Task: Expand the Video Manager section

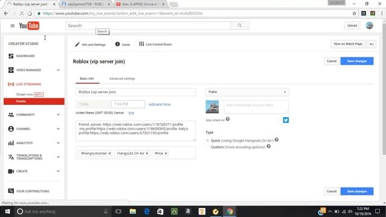Action: pos(58,70)
